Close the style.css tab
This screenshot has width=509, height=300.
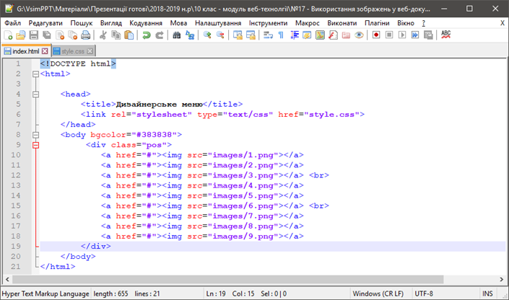coord(90,51)
